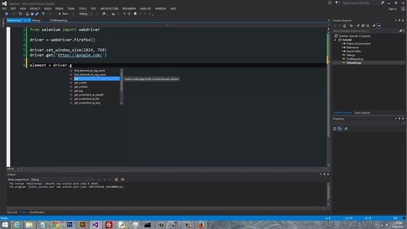
Task: Click the Collapse All icon in Solution Explorer toolbar
Action: (363, 25)
